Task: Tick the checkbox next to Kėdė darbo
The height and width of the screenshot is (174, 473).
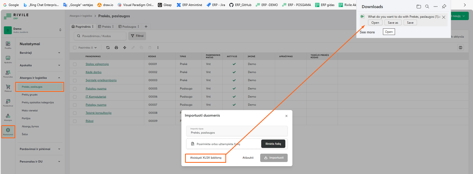Action: (75, 72)
